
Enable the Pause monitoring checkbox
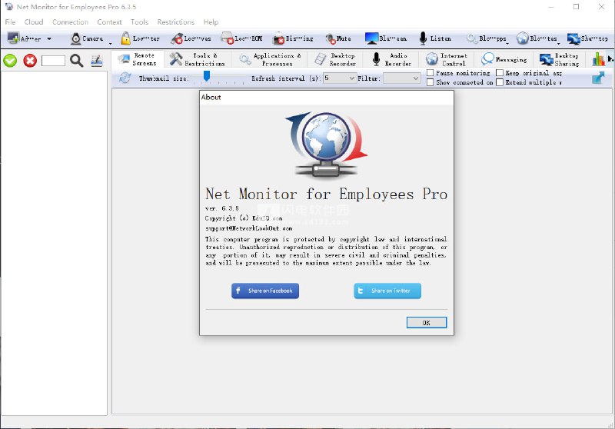(x=430, y=73)
